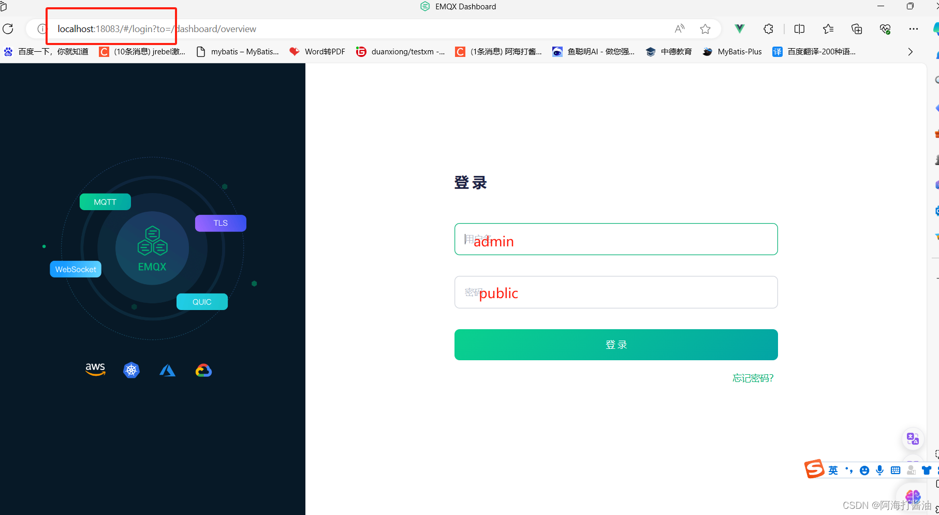
Task: Open the Vue devtools extension icon
Action: 740,29
